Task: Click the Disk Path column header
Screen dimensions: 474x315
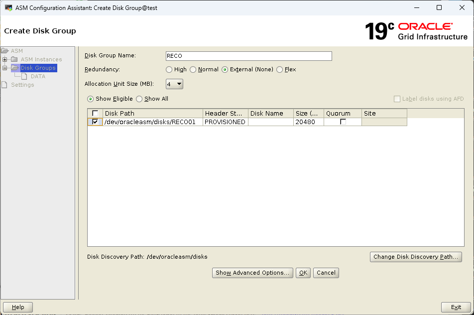Action: (153, 114)
